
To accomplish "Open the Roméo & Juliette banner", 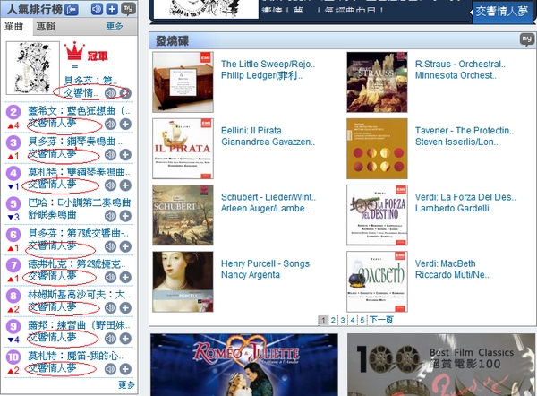I will coord(244,365).
